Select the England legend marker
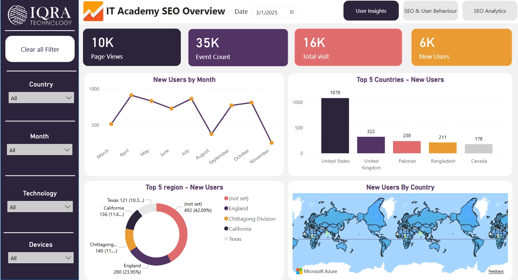This screenshot has width=518, height=280. click(226, 209)
